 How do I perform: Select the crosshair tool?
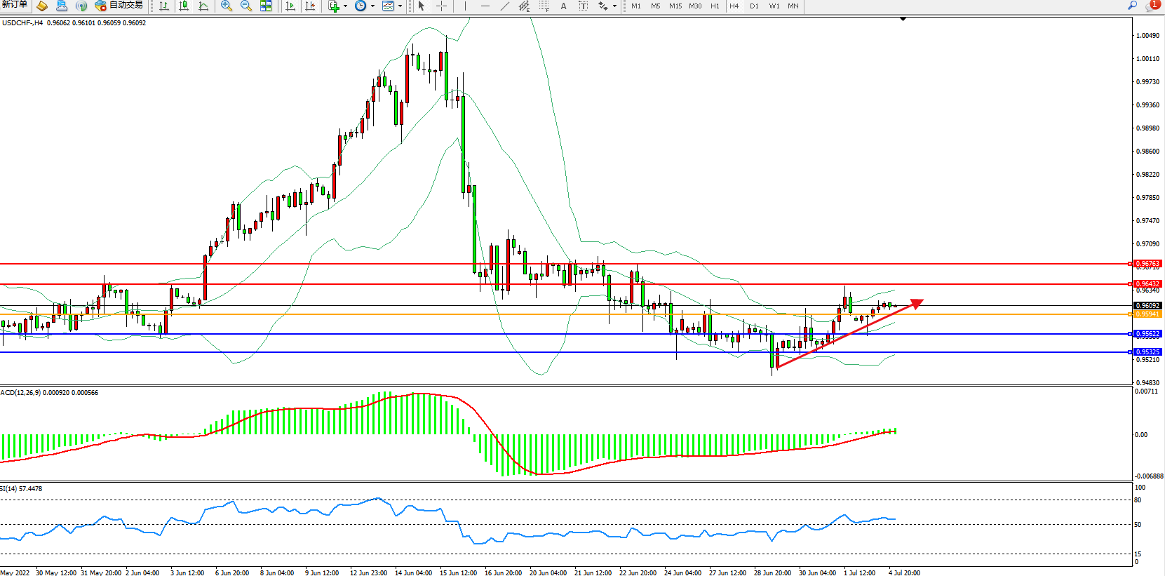coord(442,6)
